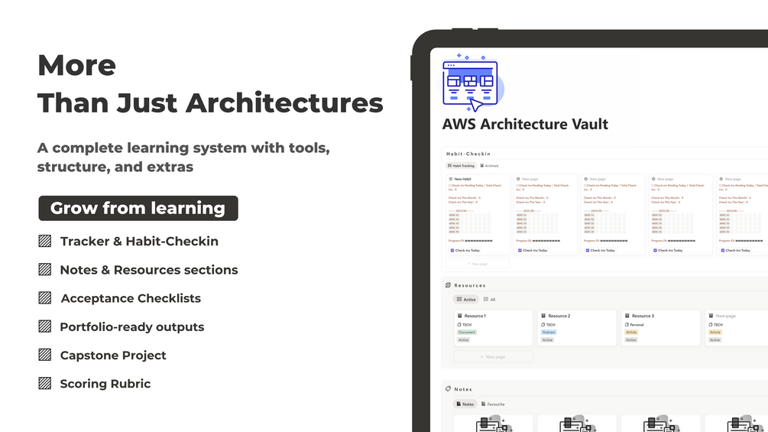
Task: Click the Progress 0% bar on New Habit card
Action: [x=470, y=241]
